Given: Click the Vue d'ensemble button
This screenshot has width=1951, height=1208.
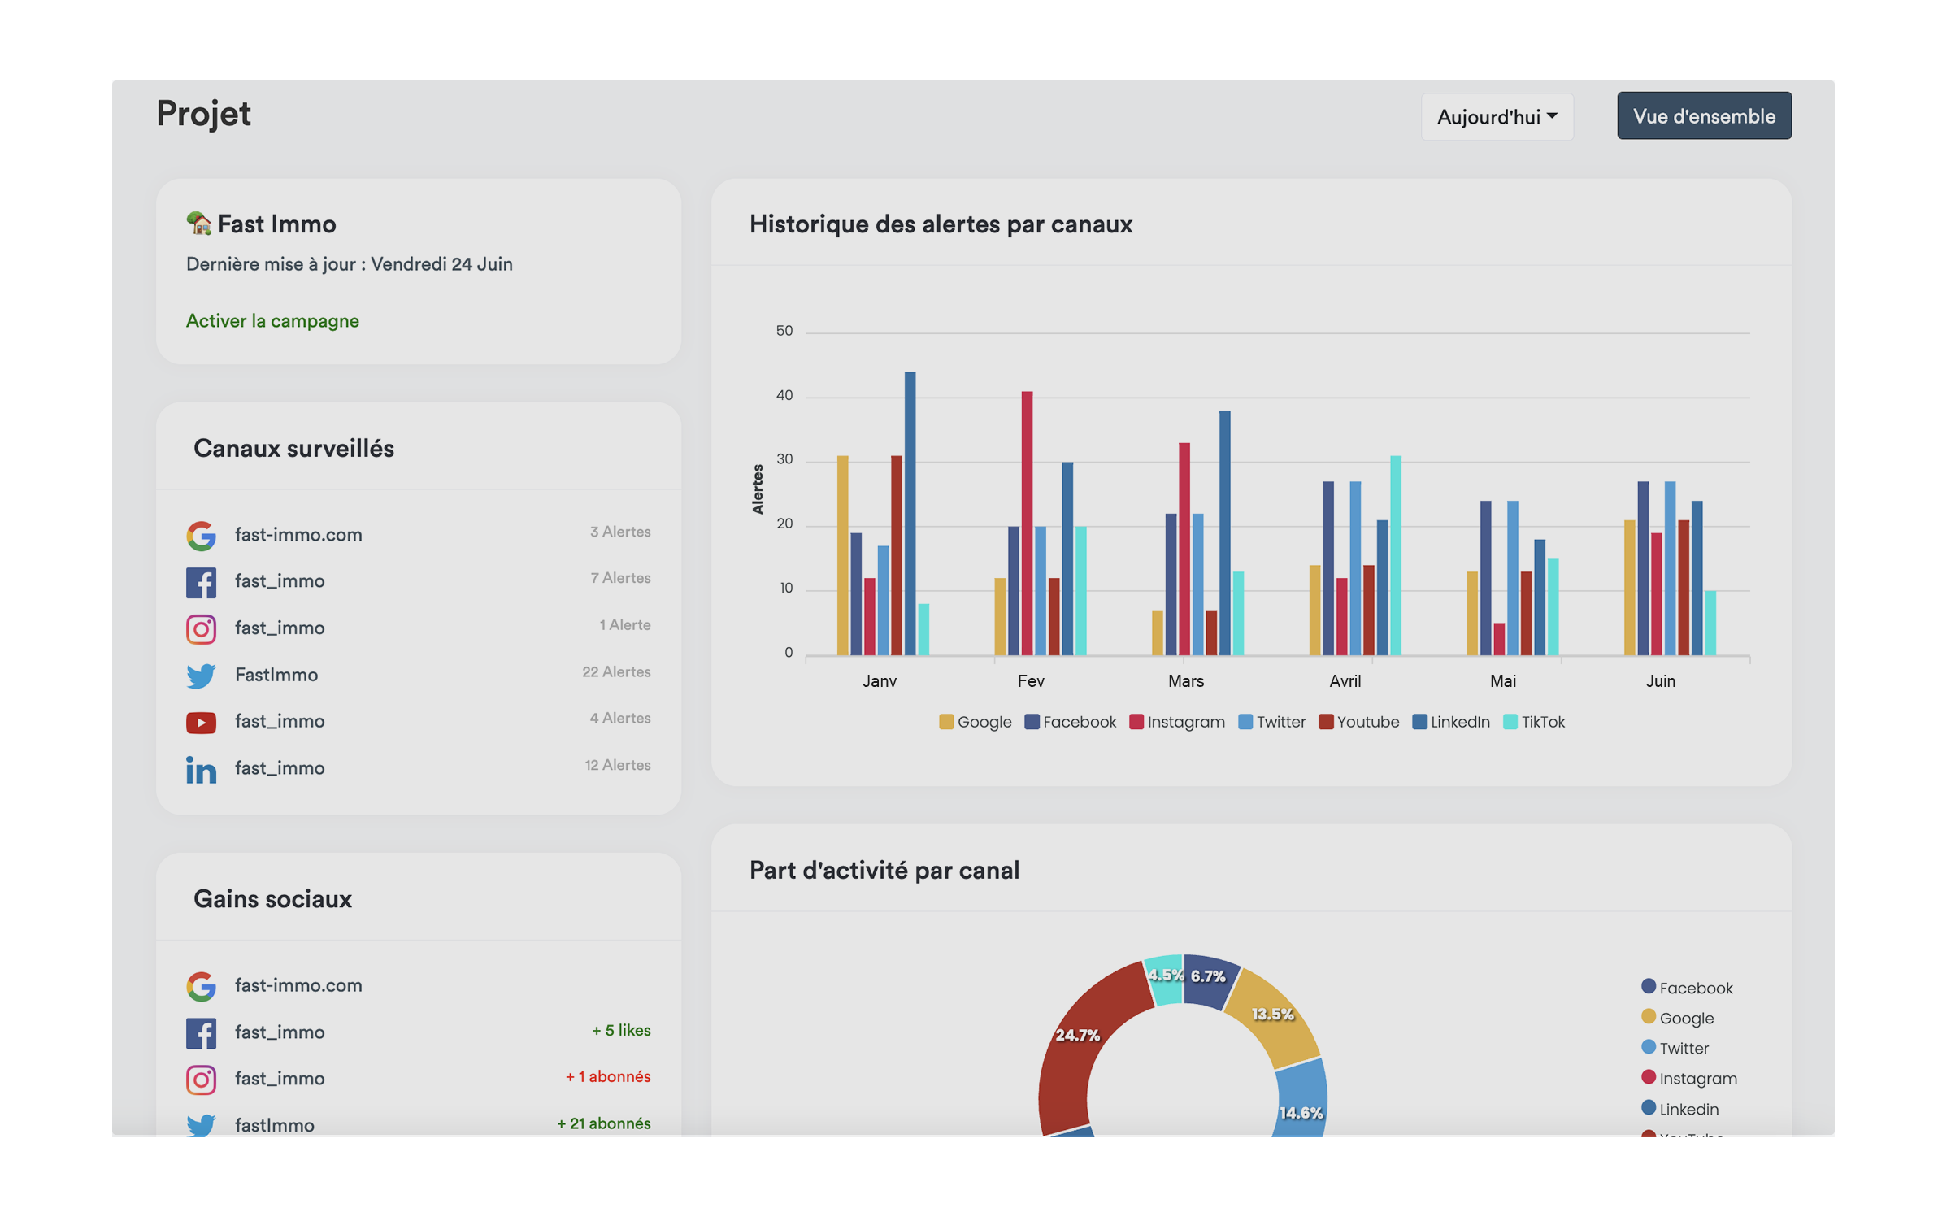Looking at the screenshot, I should coord(1703,116).
